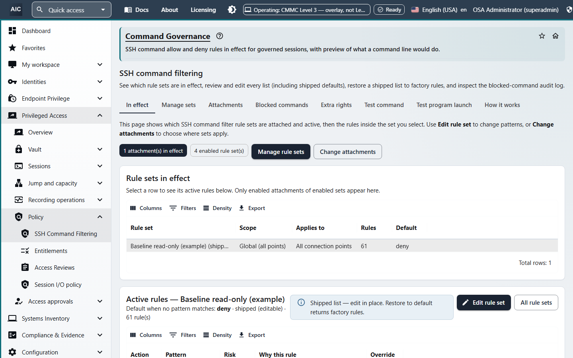Click the Change attachments button
The height and width of the screenshot is (358, 573).
[x=348, y=152]
